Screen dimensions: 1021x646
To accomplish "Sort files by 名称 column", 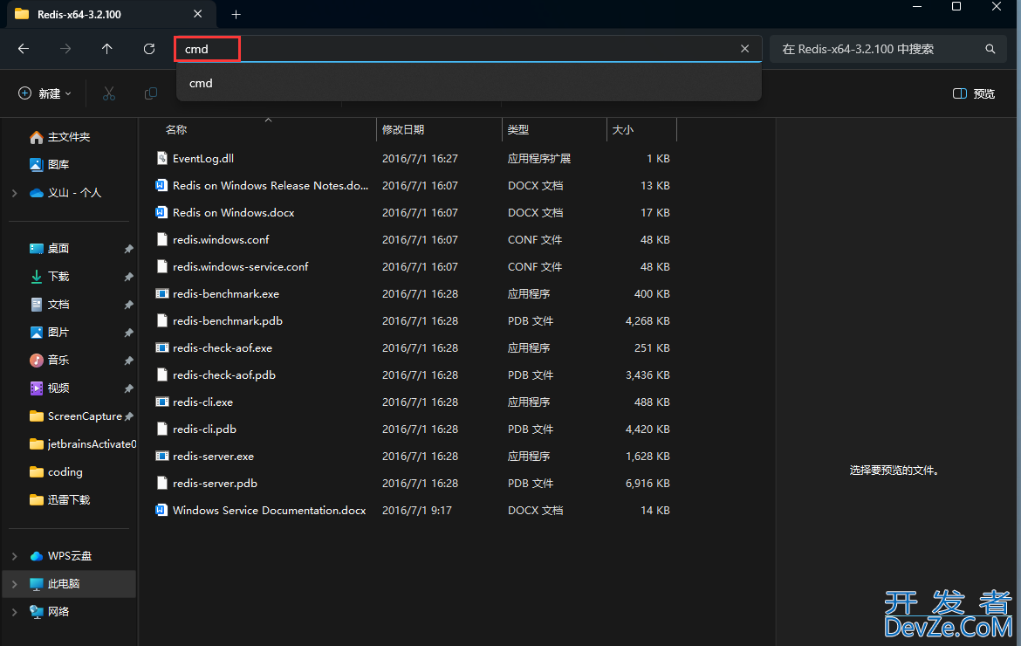I will (x=176, y=129).
